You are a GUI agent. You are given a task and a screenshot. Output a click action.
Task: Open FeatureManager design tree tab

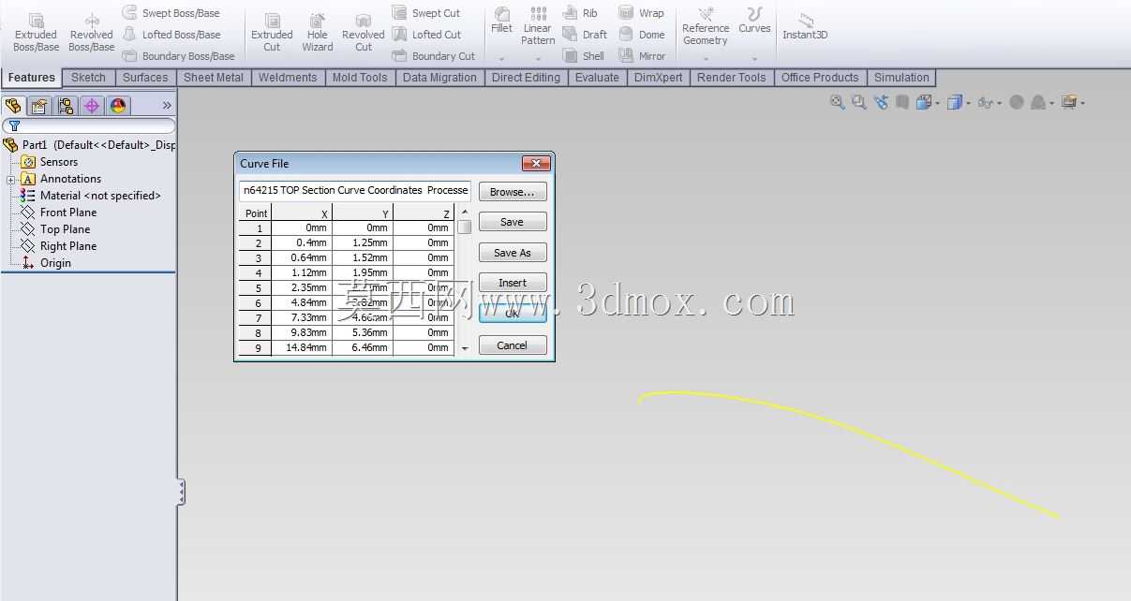(13, 106)
